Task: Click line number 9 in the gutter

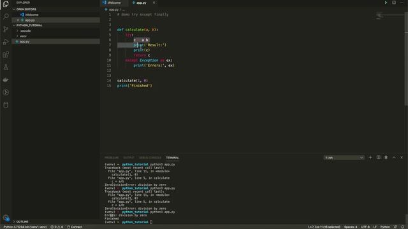Action: point(110,55)
